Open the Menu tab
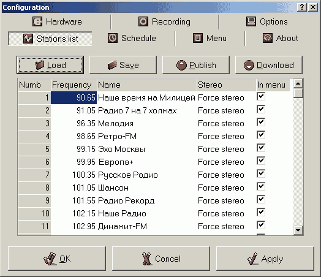This screenshot has width=321, height=277. pos(210,38)
